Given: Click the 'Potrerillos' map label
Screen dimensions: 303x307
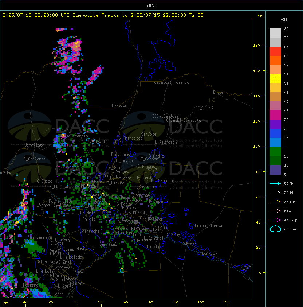Looking at the screenshot, I should point(61,201).
